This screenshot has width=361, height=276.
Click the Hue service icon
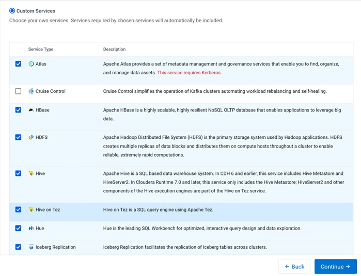coord(31,228)
